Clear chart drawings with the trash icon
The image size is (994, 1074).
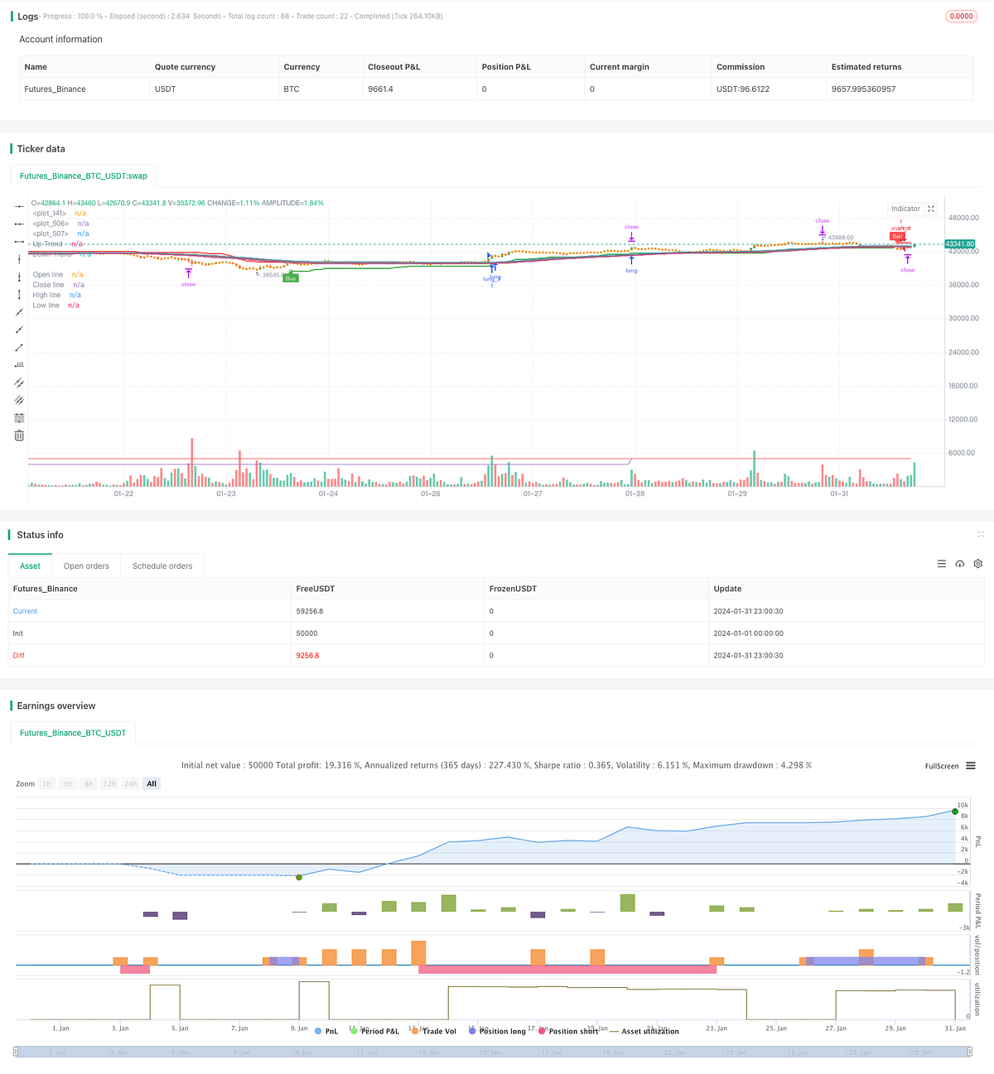pos(19,435)
